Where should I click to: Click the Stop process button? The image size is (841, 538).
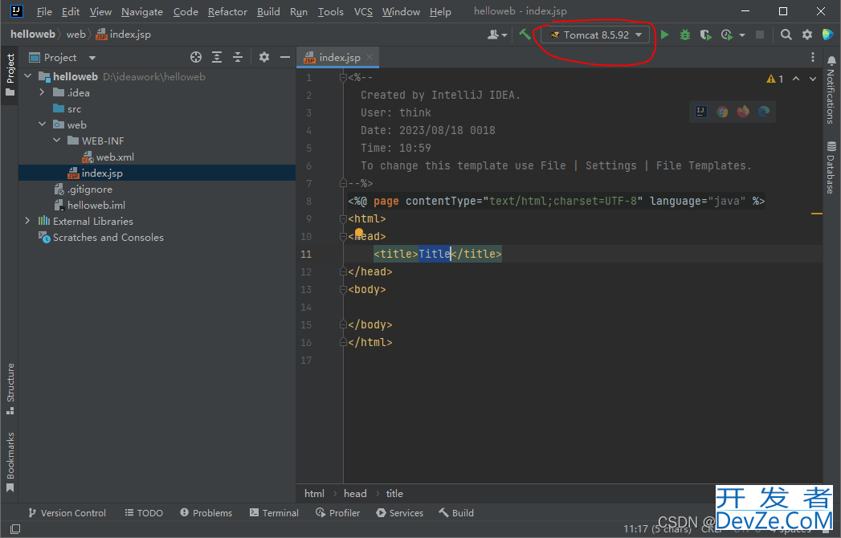coord(760,35)
